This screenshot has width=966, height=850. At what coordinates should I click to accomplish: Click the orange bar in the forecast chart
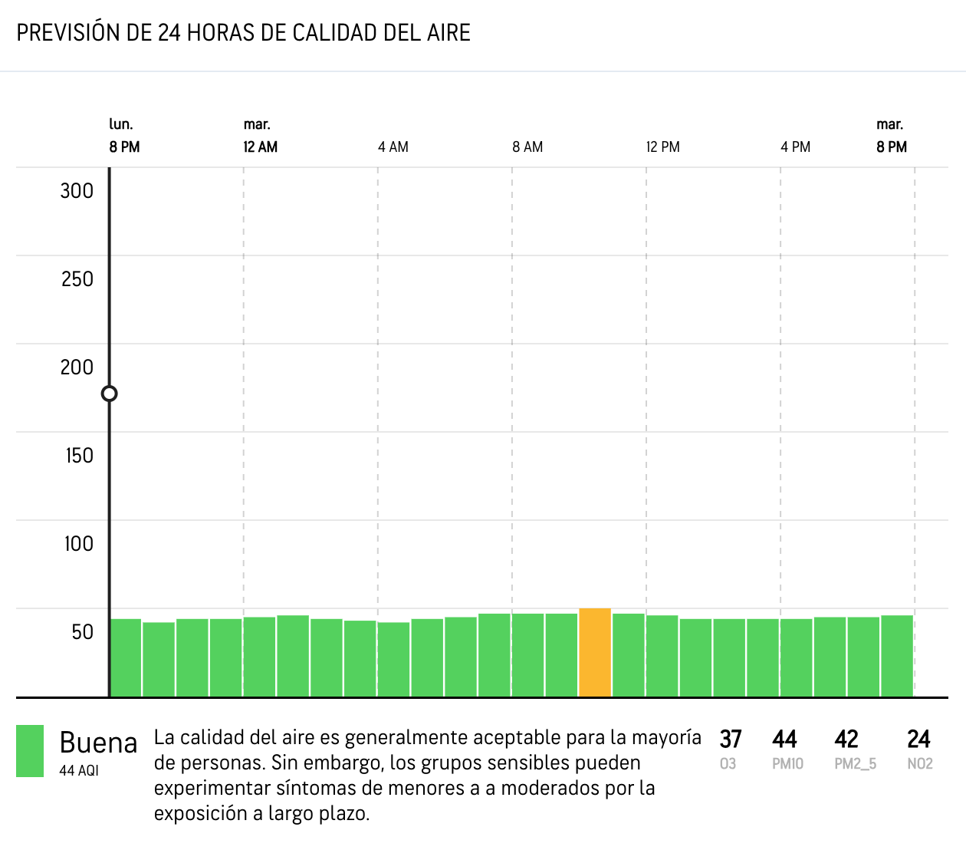(595, 652)
